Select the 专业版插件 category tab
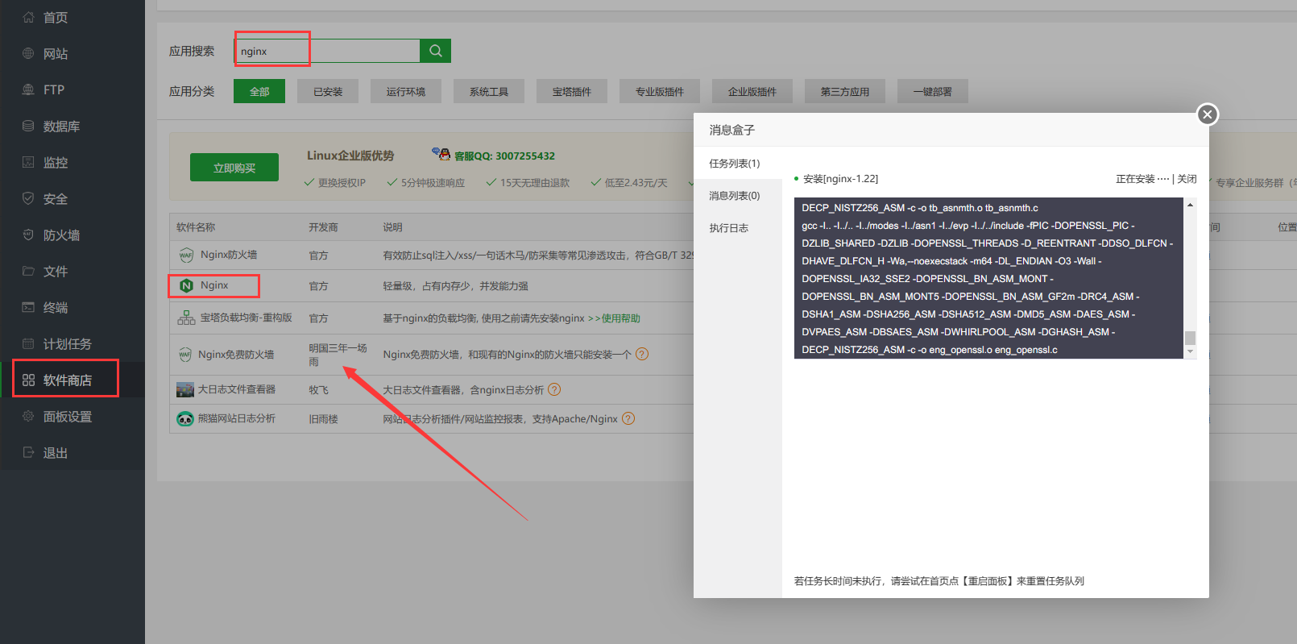This screenshot has height=644, width=1297. tap(660, 91)
